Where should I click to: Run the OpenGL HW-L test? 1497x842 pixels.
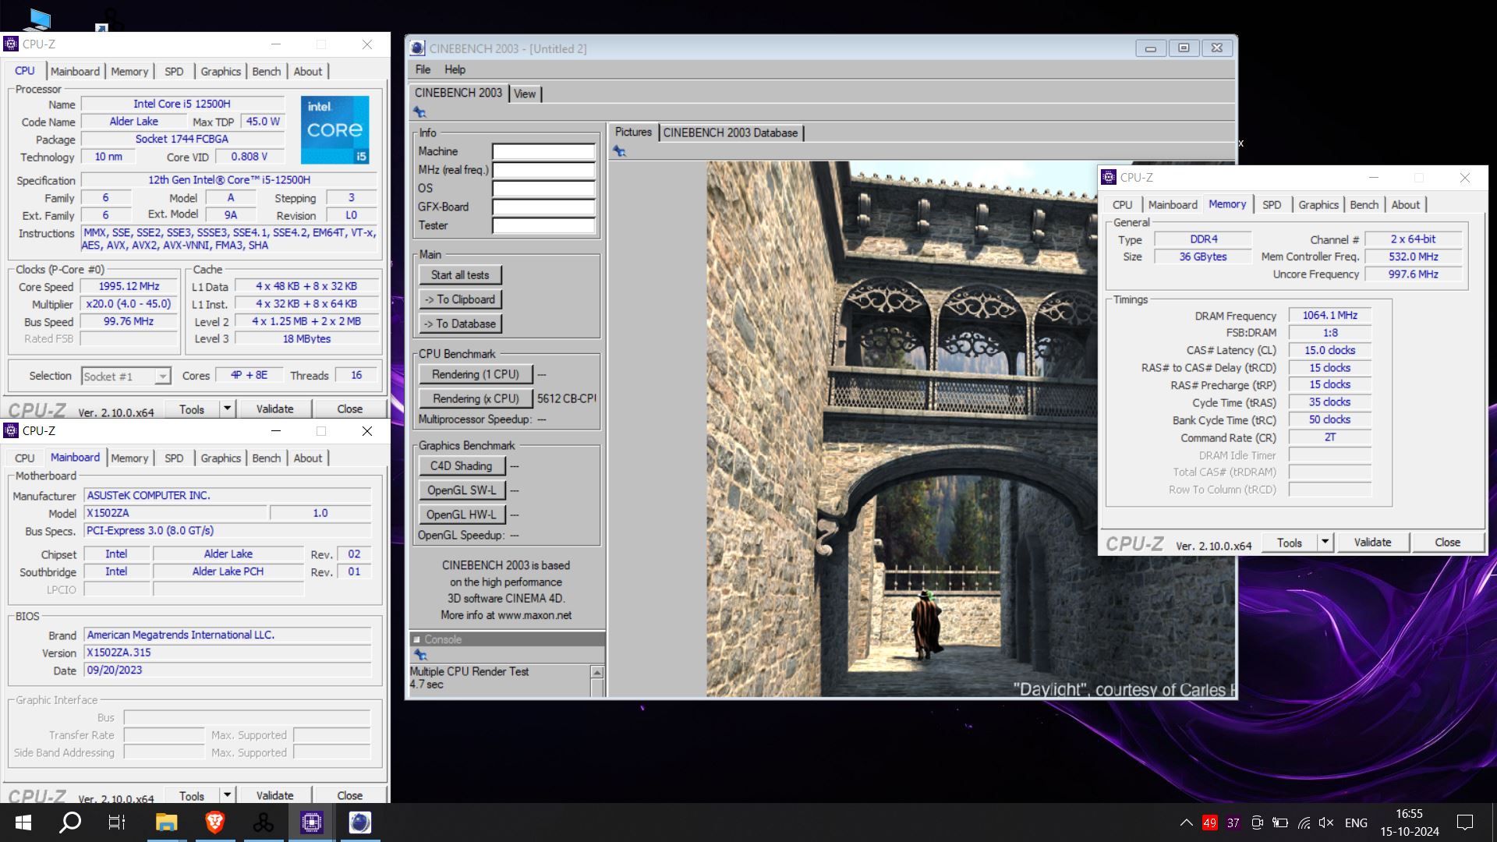click(x=462, y=515)
